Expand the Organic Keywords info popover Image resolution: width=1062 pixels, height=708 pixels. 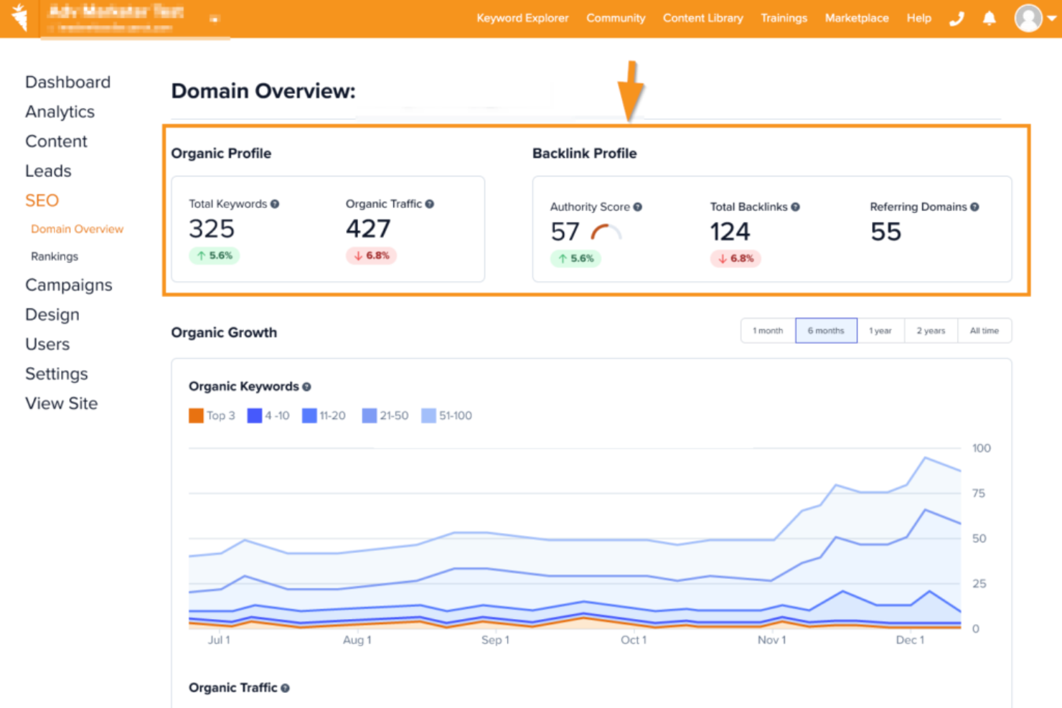click(307, 386)
